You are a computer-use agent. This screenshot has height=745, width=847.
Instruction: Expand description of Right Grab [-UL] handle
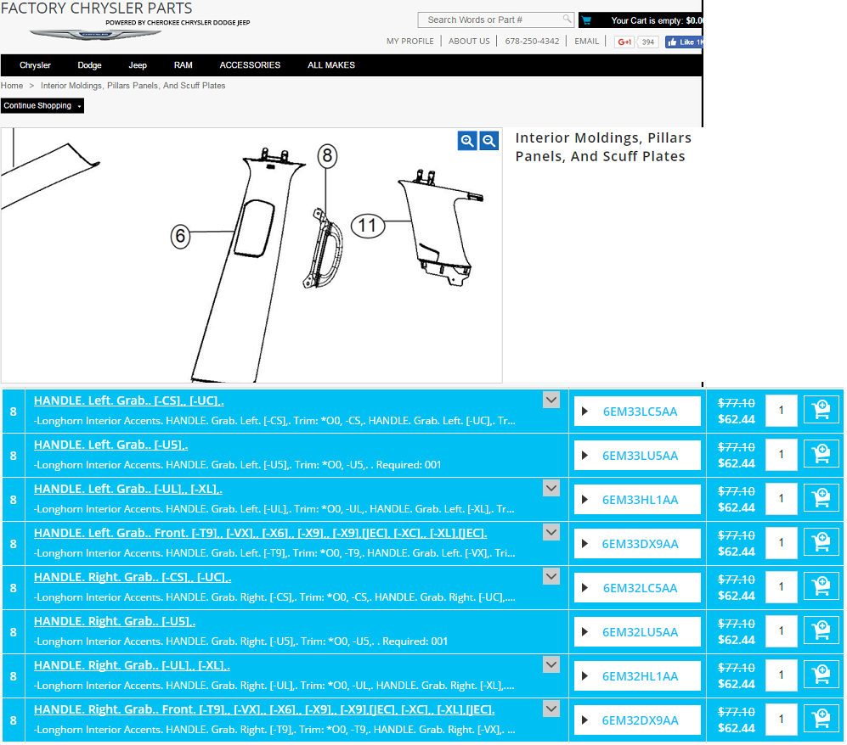551,664
